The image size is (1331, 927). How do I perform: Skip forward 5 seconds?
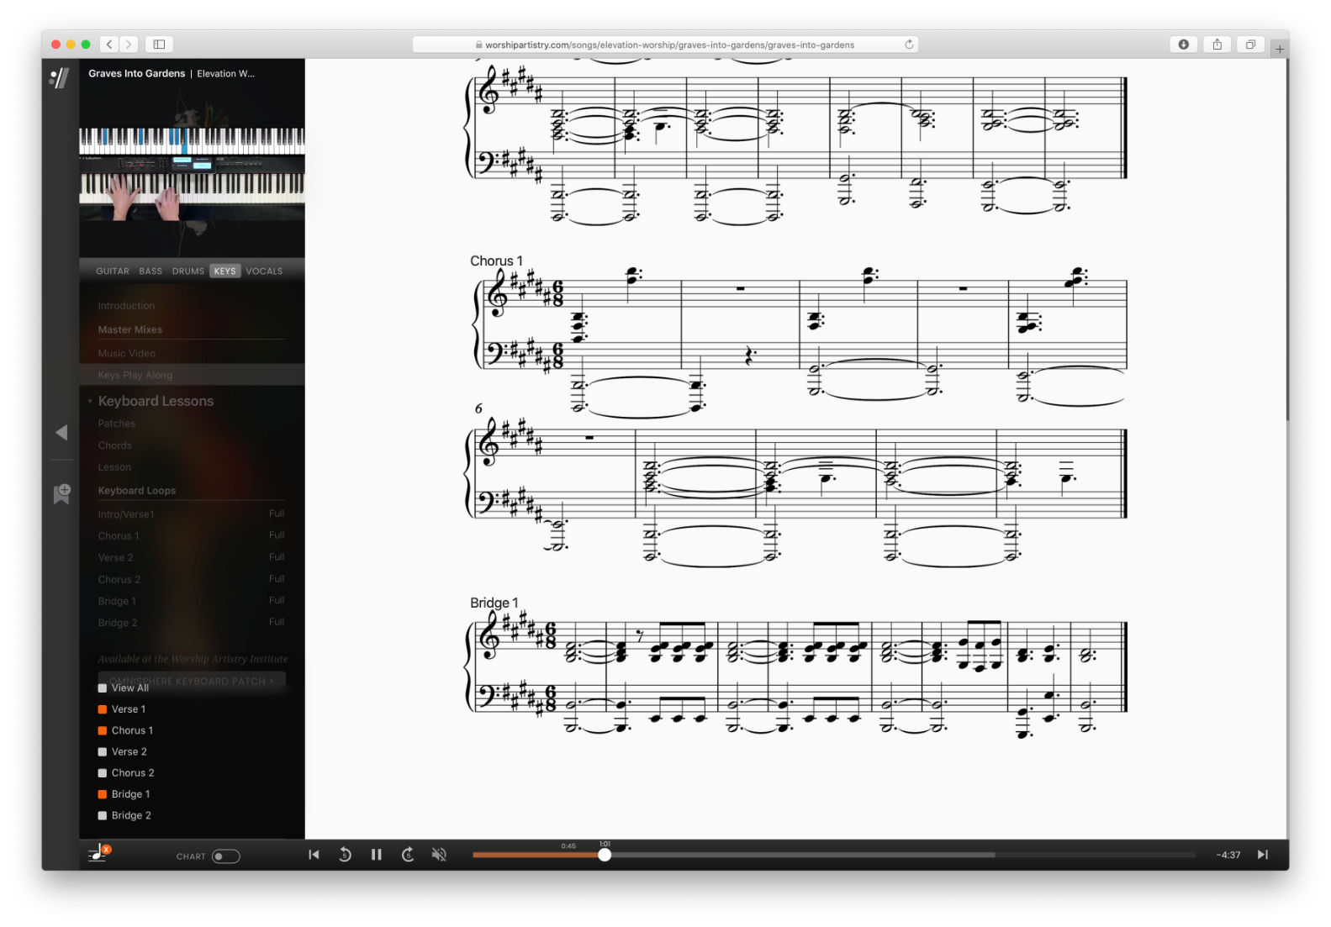pyautogui.click(x=408, y=855)
